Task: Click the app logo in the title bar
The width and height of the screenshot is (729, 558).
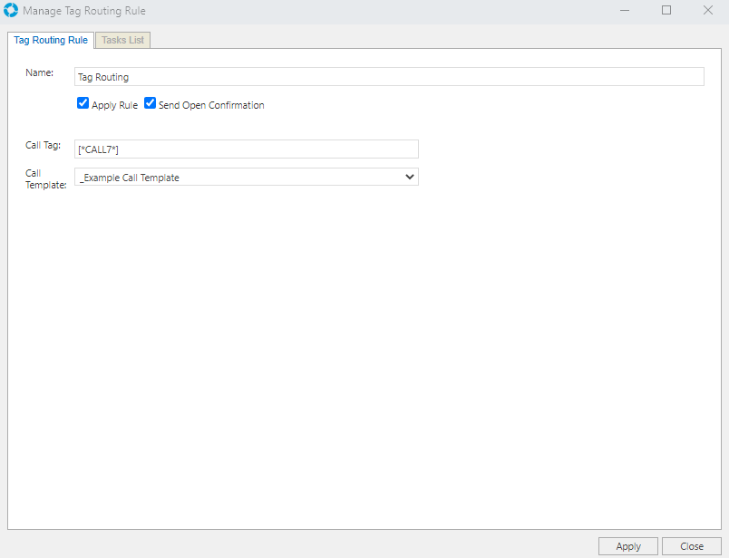Action: tap(11, 11)
